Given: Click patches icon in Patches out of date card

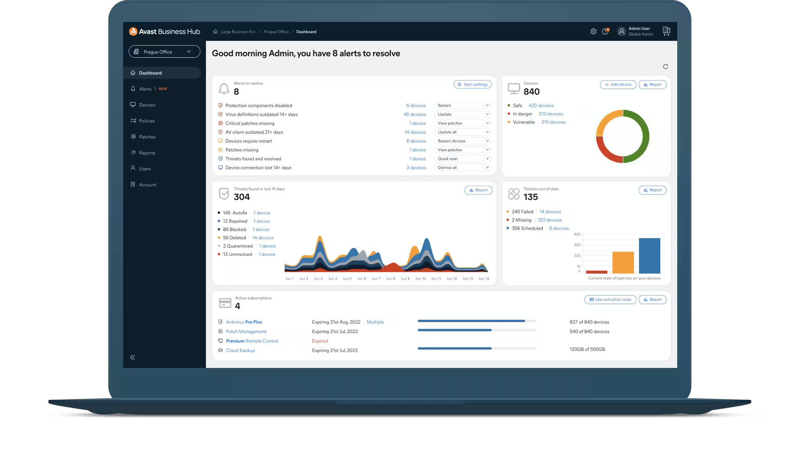Looking at the screenshot, I should click(x=514, y=194).
